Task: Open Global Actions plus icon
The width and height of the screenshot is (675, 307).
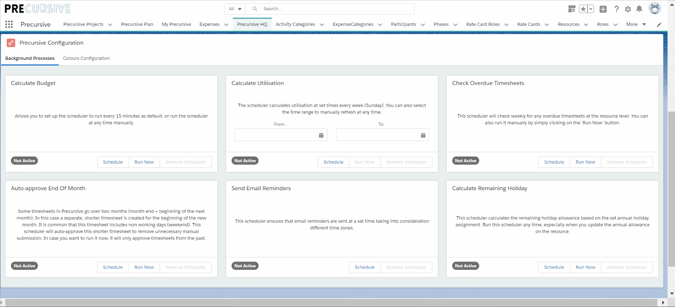Action: (603, 9)
